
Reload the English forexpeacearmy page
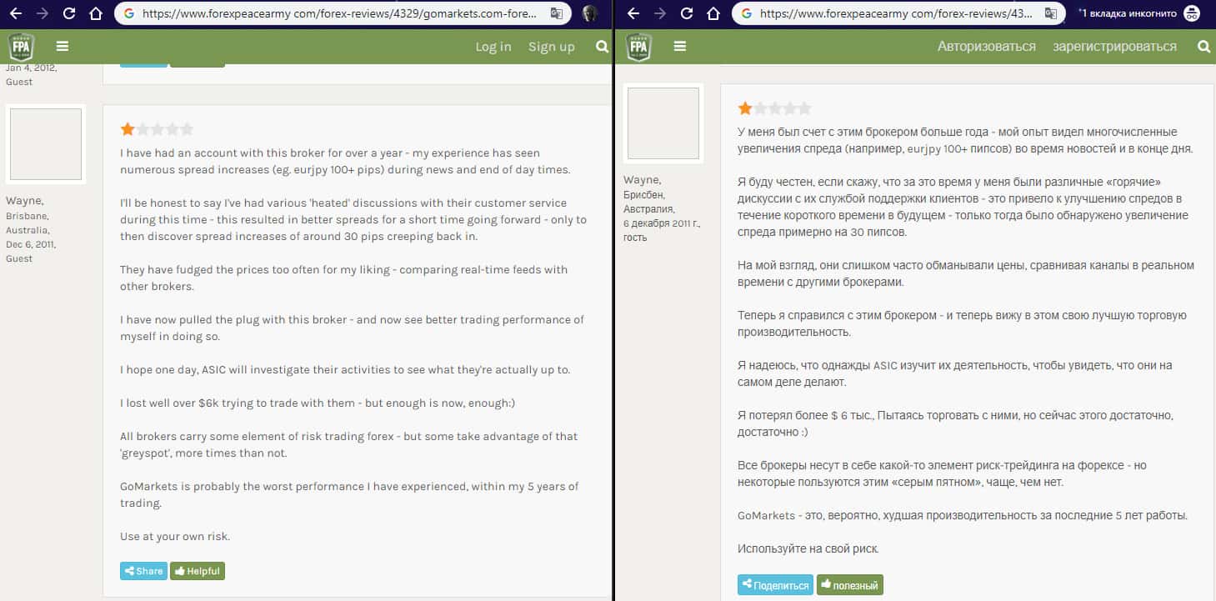(x=69, y=13)
